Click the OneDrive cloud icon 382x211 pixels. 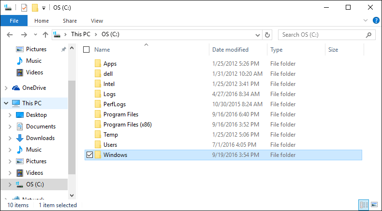click(x=16, y=88)
